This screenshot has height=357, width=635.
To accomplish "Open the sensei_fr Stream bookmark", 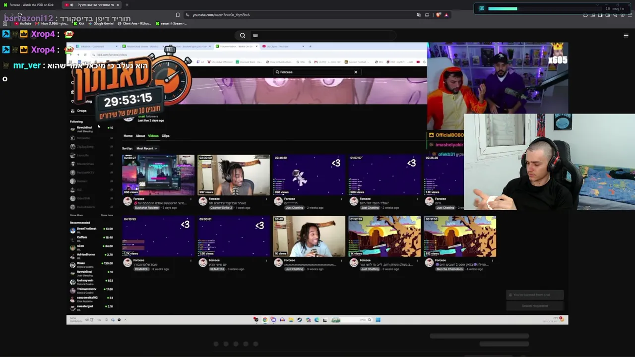I will pyautogui.click(x=172, y=23).
